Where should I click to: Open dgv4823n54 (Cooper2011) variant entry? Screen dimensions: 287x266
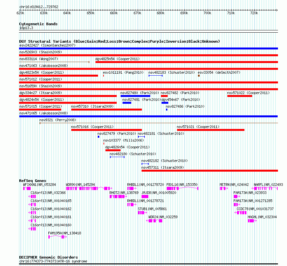(42, 72)
